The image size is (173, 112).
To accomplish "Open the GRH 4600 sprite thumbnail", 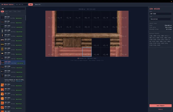I will tap(2, 31).
